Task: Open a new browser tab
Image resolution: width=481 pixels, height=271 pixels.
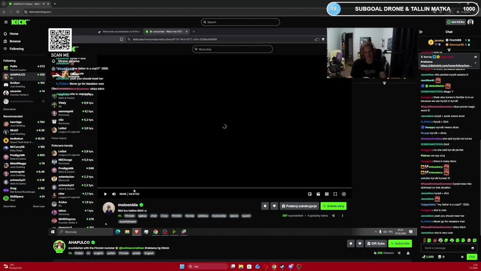Action: (x=55, y=4)
